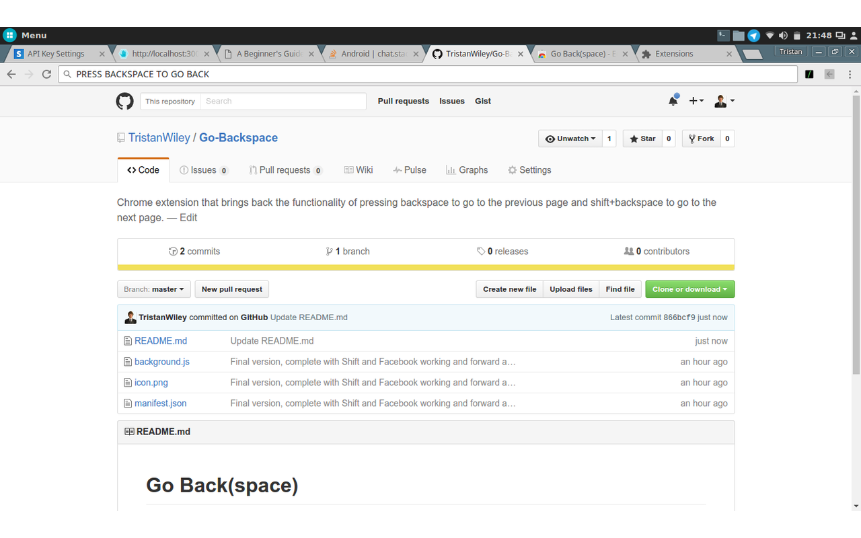Open the notifications bell
Screen dimensions: 861x538
tap(673, 101)
